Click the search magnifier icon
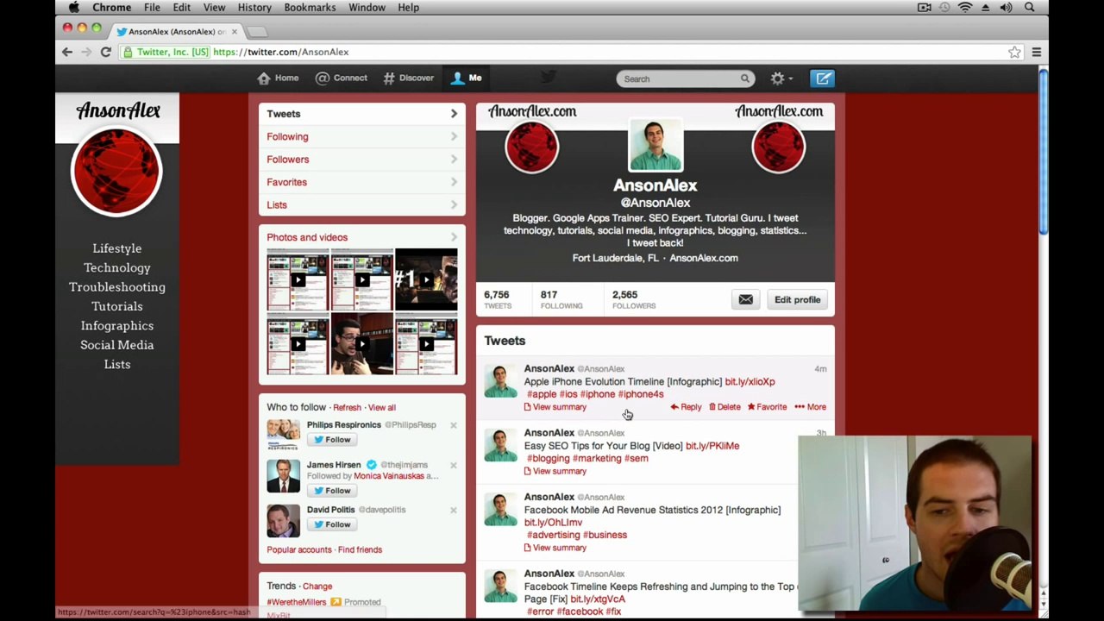1104x621 pixels. [x=744, y=78]
